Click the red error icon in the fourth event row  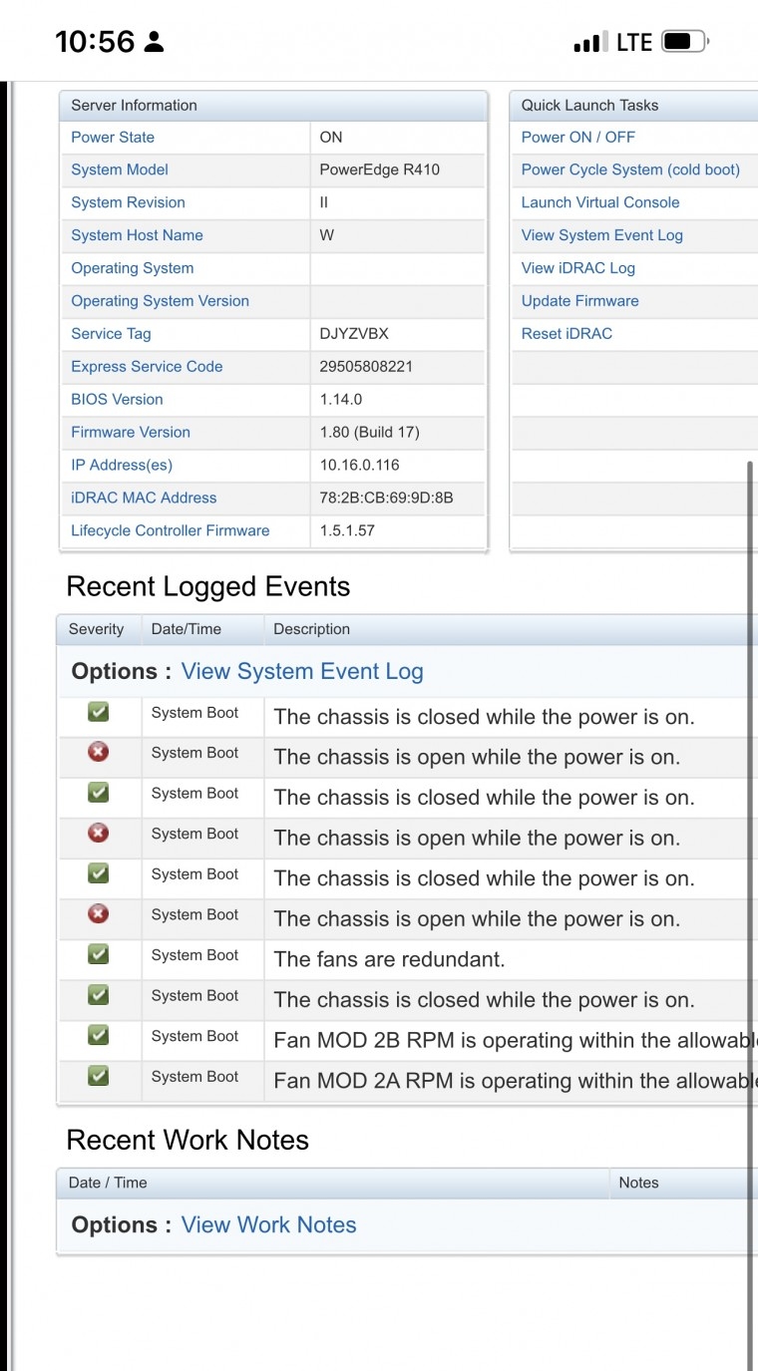pos(98,833)
